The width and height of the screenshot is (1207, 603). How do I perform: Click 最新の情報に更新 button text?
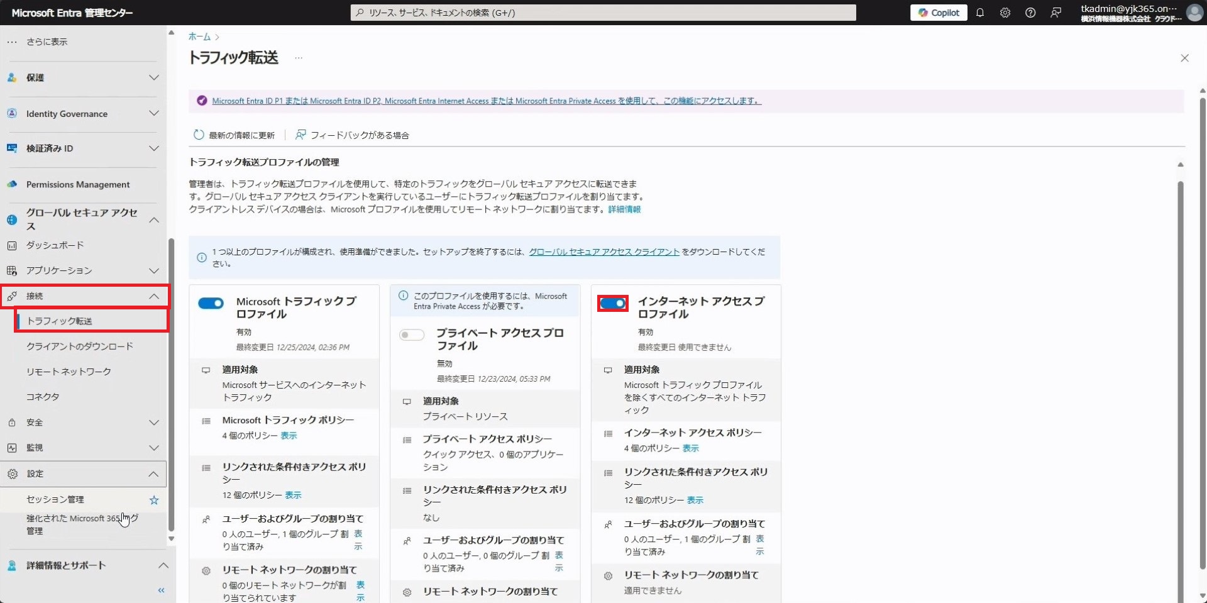242,135
